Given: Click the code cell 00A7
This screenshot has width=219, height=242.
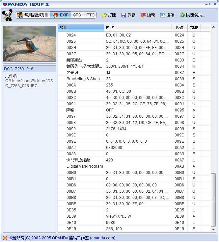Looking at the screenshot, I should [x=179, y=160].
